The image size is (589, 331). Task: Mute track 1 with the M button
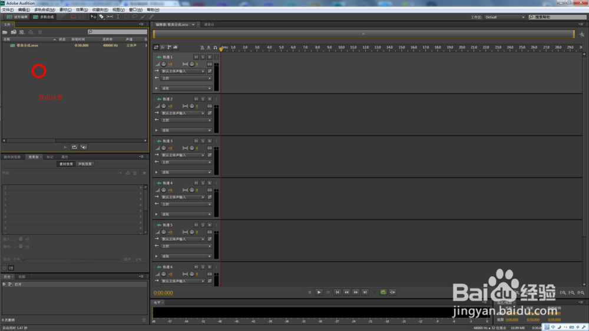[x=196, y=57]
